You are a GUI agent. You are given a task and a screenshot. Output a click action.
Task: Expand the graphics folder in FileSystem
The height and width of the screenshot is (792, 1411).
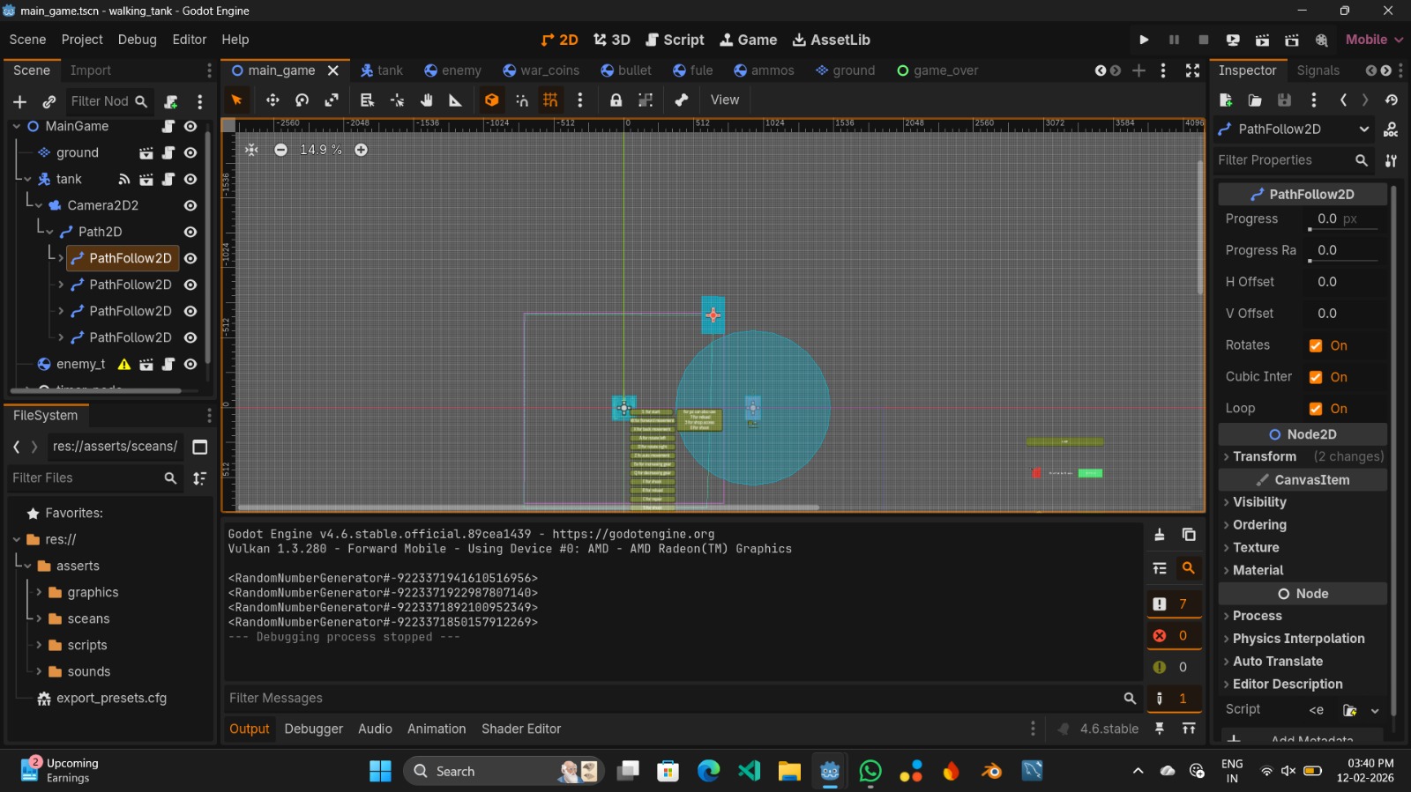click(x=39, y=593)
